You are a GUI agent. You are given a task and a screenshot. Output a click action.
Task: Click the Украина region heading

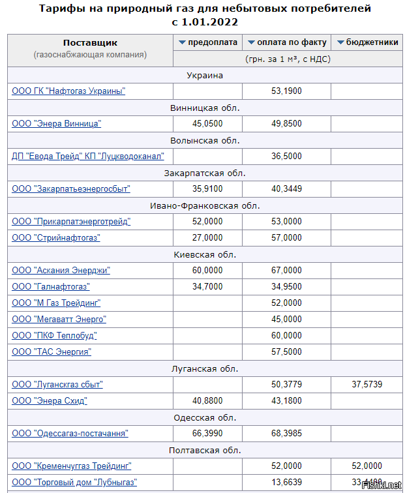[x=205, y=76]
